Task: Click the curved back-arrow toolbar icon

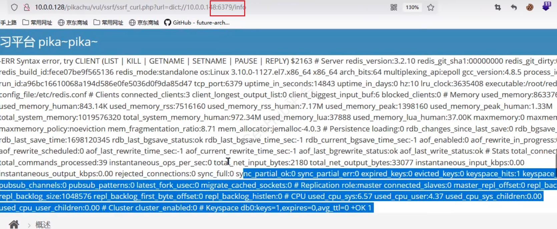Action: pos(514,7)
